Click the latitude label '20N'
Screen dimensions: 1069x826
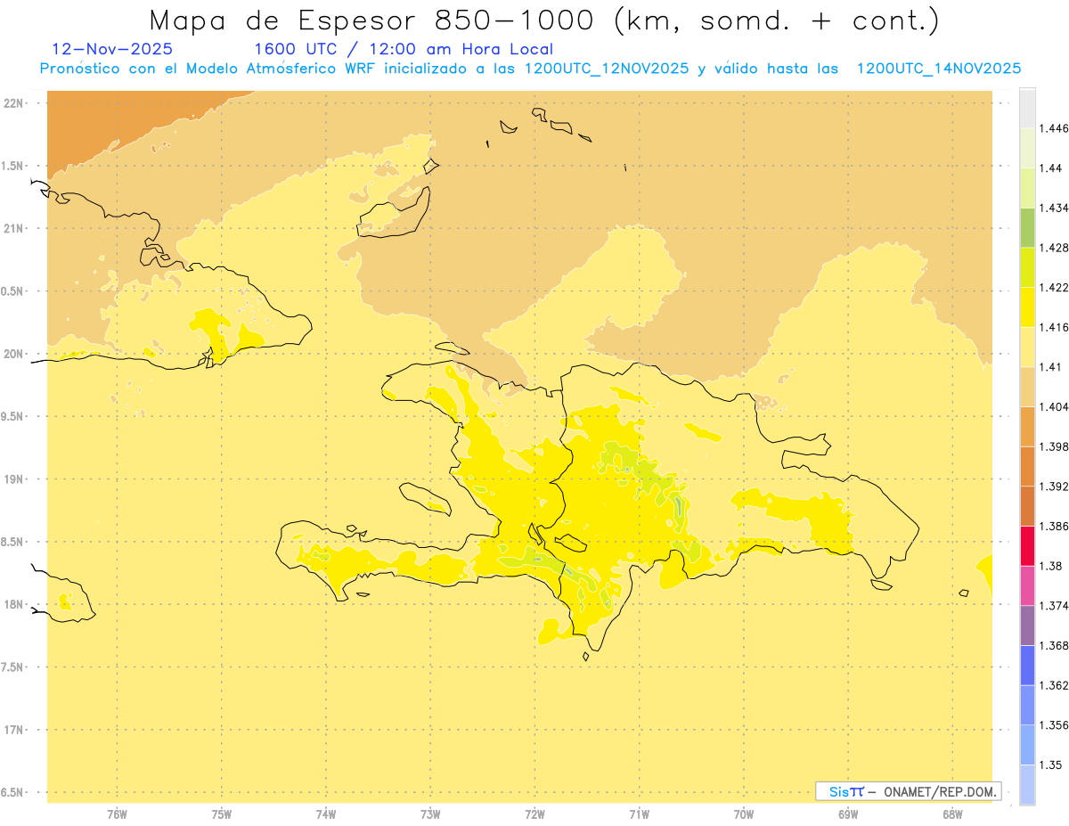(x=14, y=355)
